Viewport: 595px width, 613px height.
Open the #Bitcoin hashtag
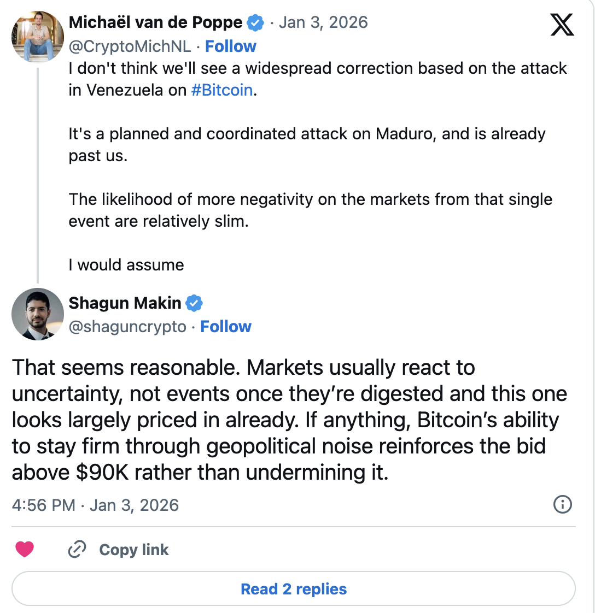pos(222,90)
